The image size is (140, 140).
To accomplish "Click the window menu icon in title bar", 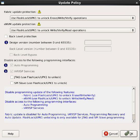I will (3, 3).
